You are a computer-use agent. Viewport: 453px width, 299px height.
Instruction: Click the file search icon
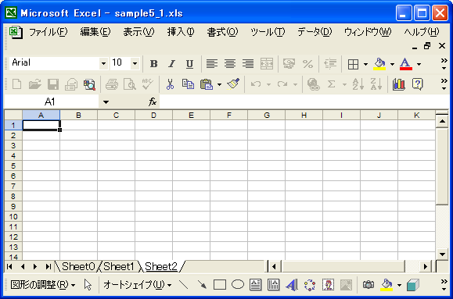89,84
